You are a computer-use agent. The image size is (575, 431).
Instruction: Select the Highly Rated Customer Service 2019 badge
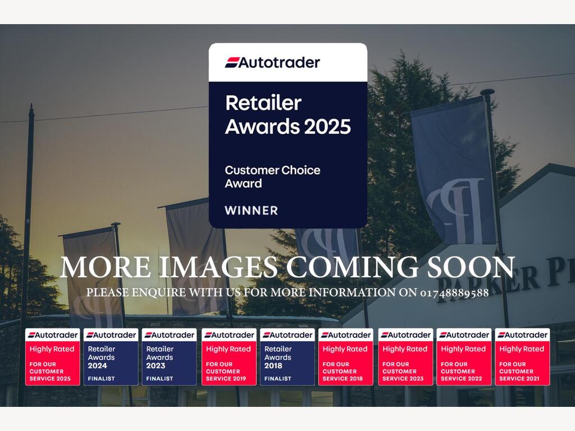(229, 356)
